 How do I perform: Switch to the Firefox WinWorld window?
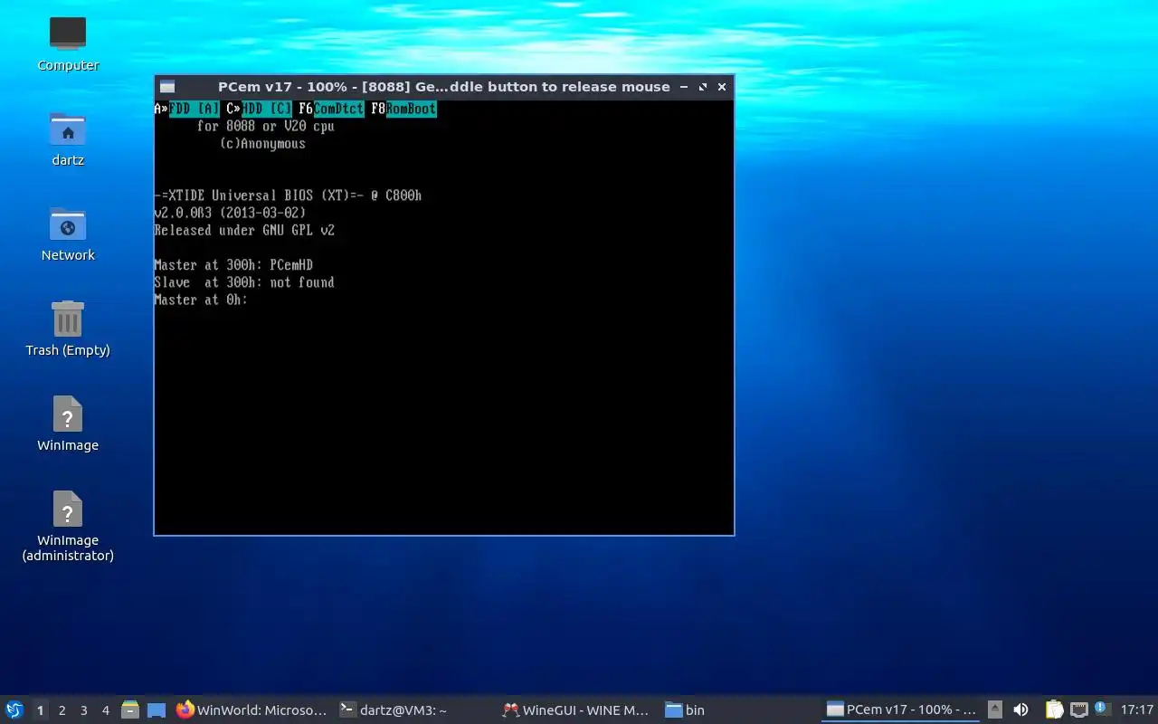252,710
